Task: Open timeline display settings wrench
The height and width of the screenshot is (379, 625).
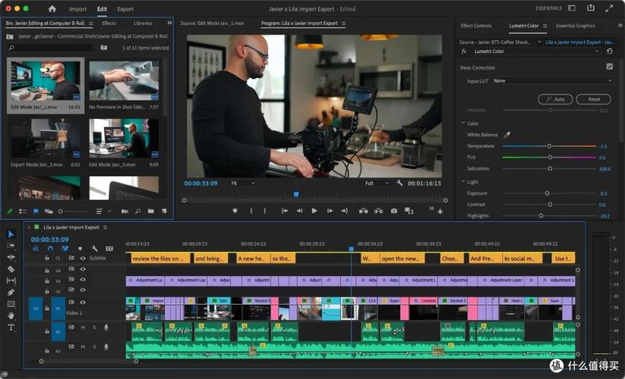Action: 94,248
